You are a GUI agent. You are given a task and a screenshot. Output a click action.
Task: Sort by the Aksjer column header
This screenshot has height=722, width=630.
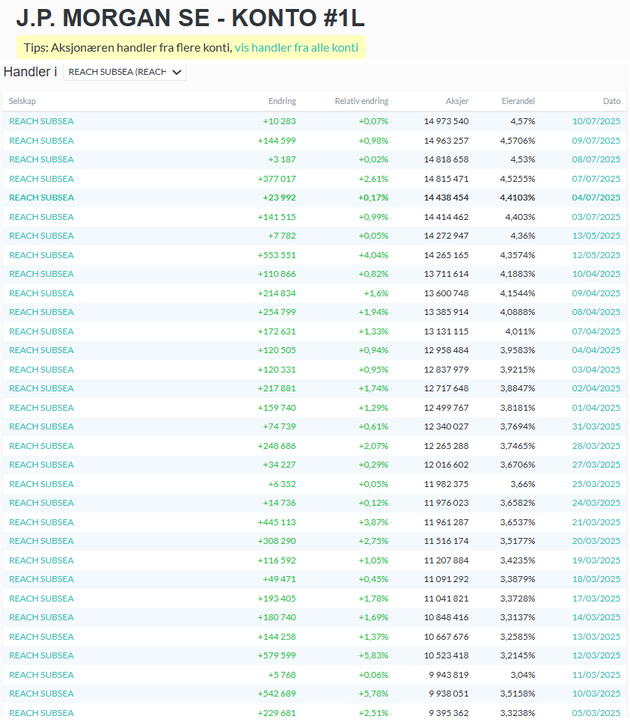(457, 101)
